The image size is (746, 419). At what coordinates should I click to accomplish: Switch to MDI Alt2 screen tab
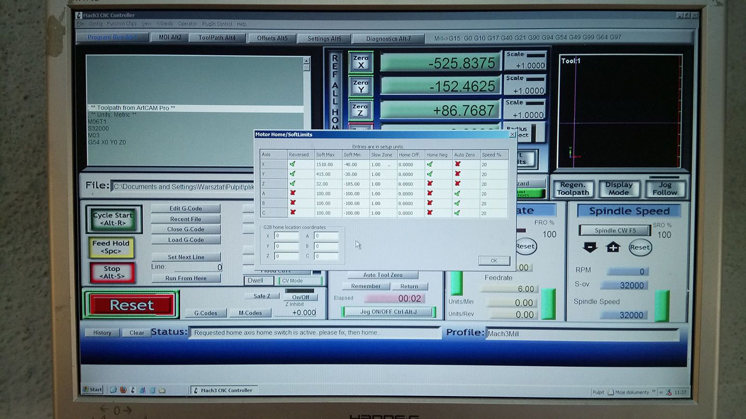(x=170, y=37)
